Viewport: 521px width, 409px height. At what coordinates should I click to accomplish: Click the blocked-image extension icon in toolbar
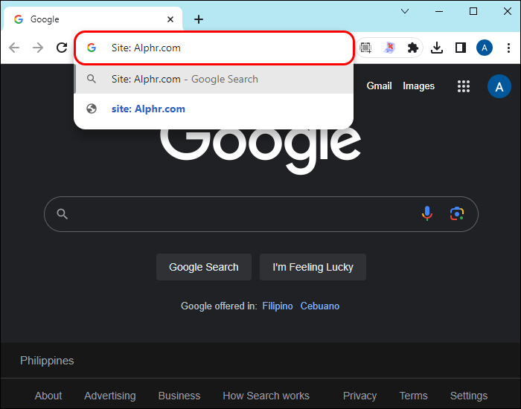click(389, 48)
